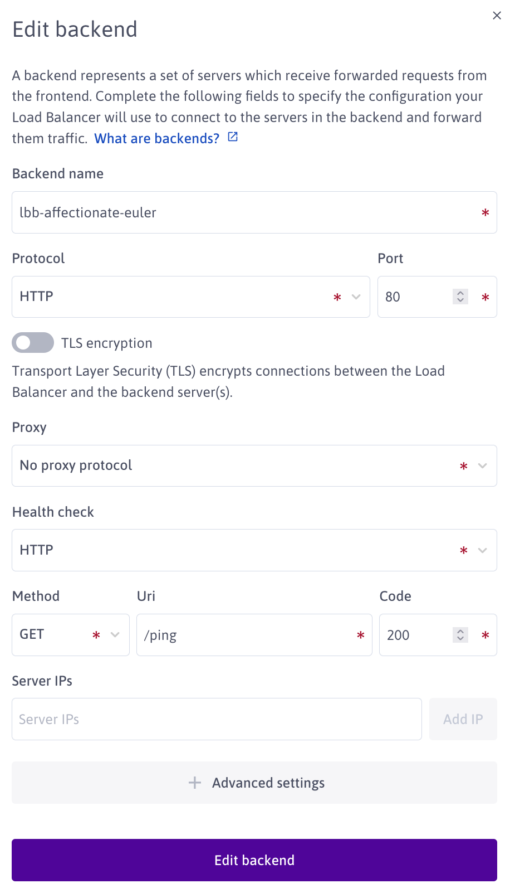Click the Code stepper arrows
This screenshot has width=510, height=893.
[x=460, y=635]
